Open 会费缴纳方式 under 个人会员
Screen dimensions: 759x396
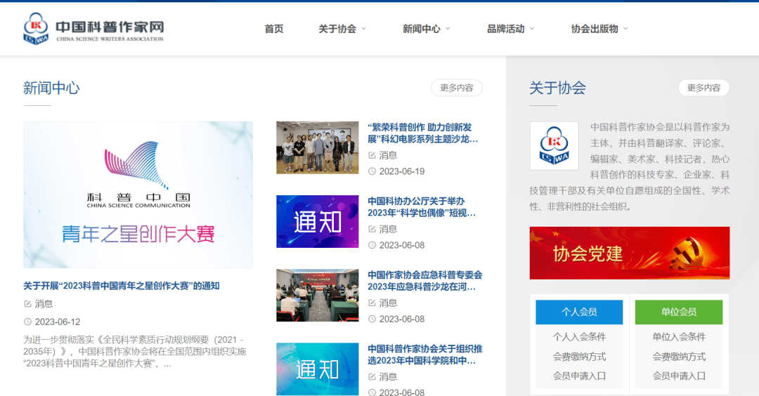579,357
